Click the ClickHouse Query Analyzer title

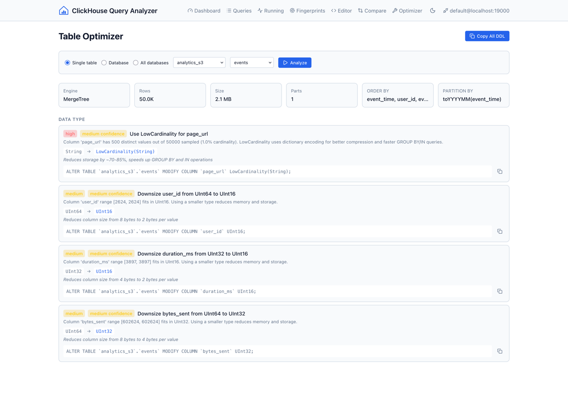pos(115,10)
